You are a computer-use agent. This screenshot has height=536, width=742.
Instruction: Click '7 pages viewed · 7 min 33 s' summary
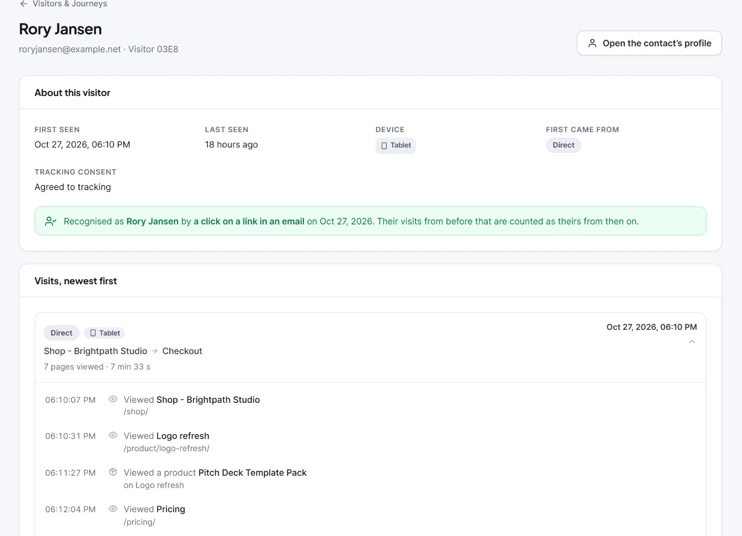point(97,367)
